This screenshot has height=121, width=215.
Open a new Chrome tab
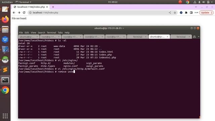click(x=53, y=7)
